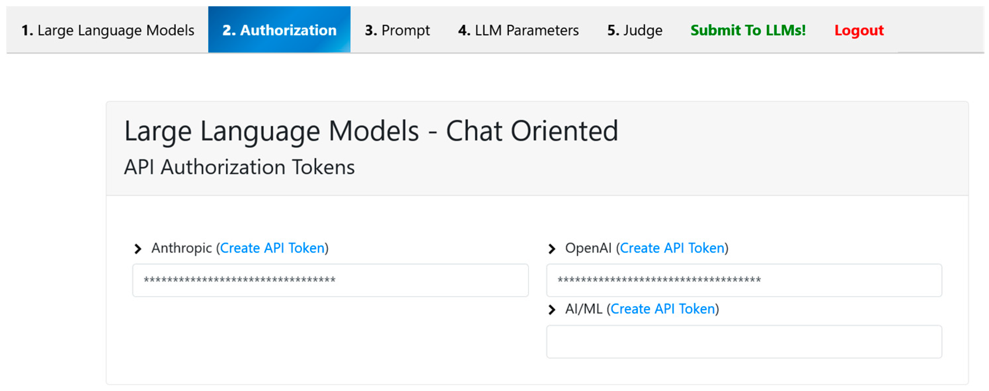Expand the Anthropic chevron arrow
This screenshot has height=391, width=989.
pos(138,249)
